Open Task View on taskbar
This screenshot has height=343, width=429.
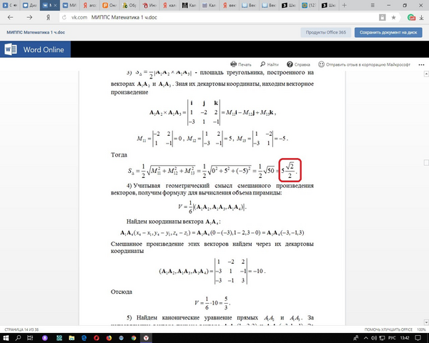coord(30,338)
